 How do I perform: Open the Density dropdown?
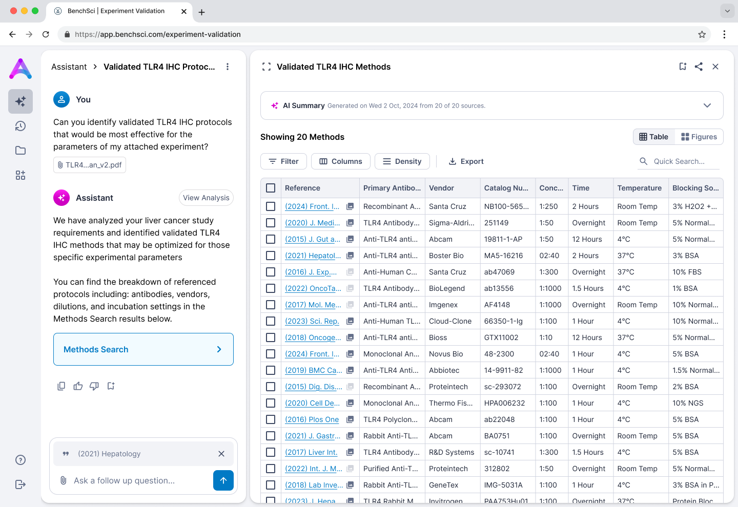[402, 161]
